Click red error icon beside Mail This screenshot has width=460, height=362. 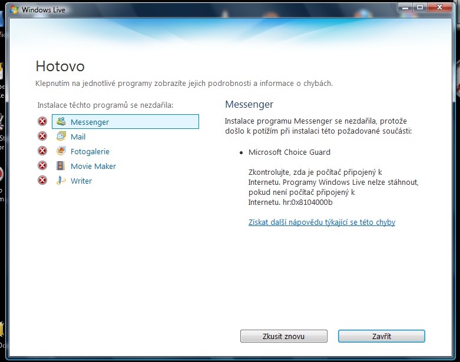pos(42,136)
